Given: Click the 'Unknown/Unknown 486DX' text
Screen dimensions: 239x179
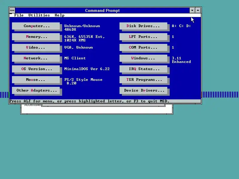Looking at the screenshot, I should 82,28.
